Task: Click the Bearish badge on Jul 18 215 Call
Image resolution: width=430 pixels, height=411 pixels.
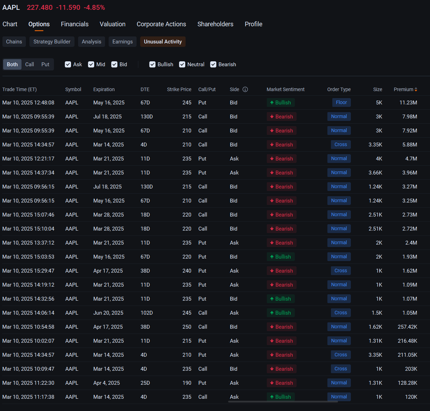Action: [x=282, y=117]
